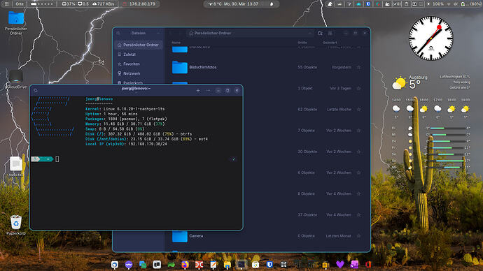This screenshot has height=271, width=483.
Task: Toggle the favorite star on the 20 Objekte row
Action: pos(359,152)
